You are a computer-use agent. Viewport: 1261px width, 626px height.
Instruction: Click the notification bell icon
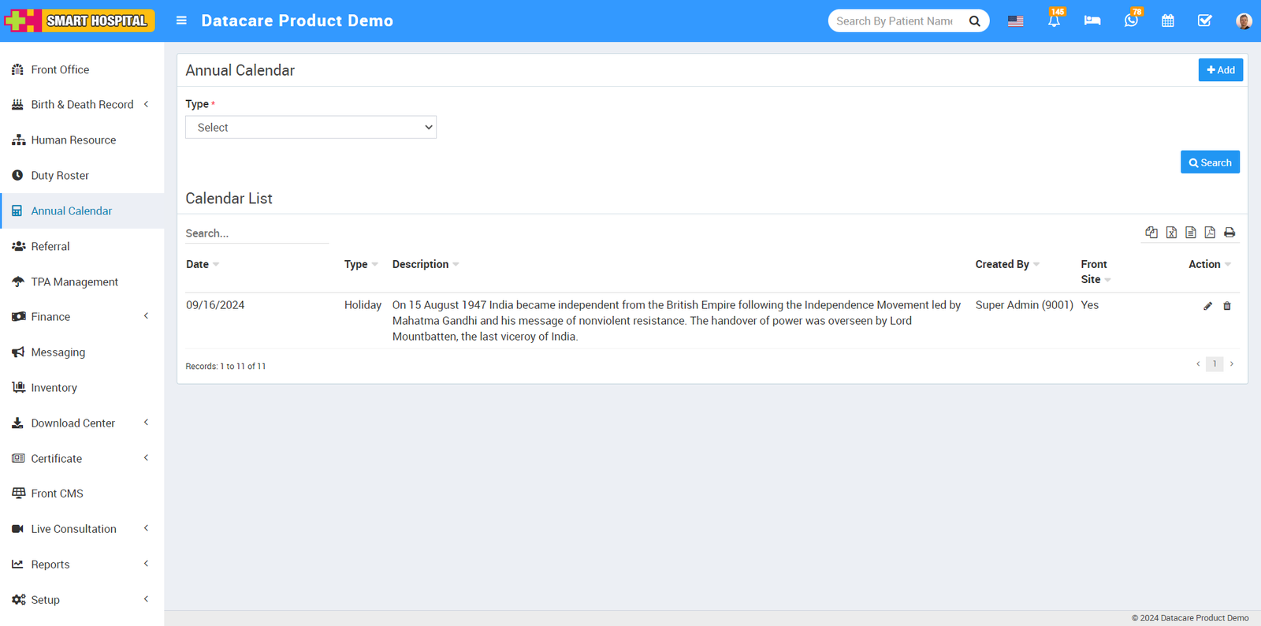[x=1054, y=21]
